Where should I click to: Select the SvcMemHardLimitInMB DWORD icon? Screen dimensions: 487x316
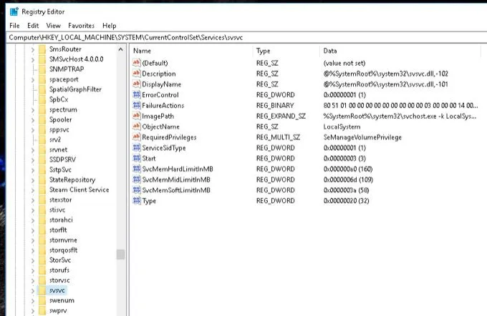136,169
